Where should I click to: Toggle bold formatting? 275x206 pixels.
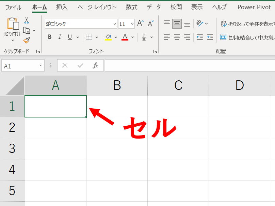coord(49,37)
